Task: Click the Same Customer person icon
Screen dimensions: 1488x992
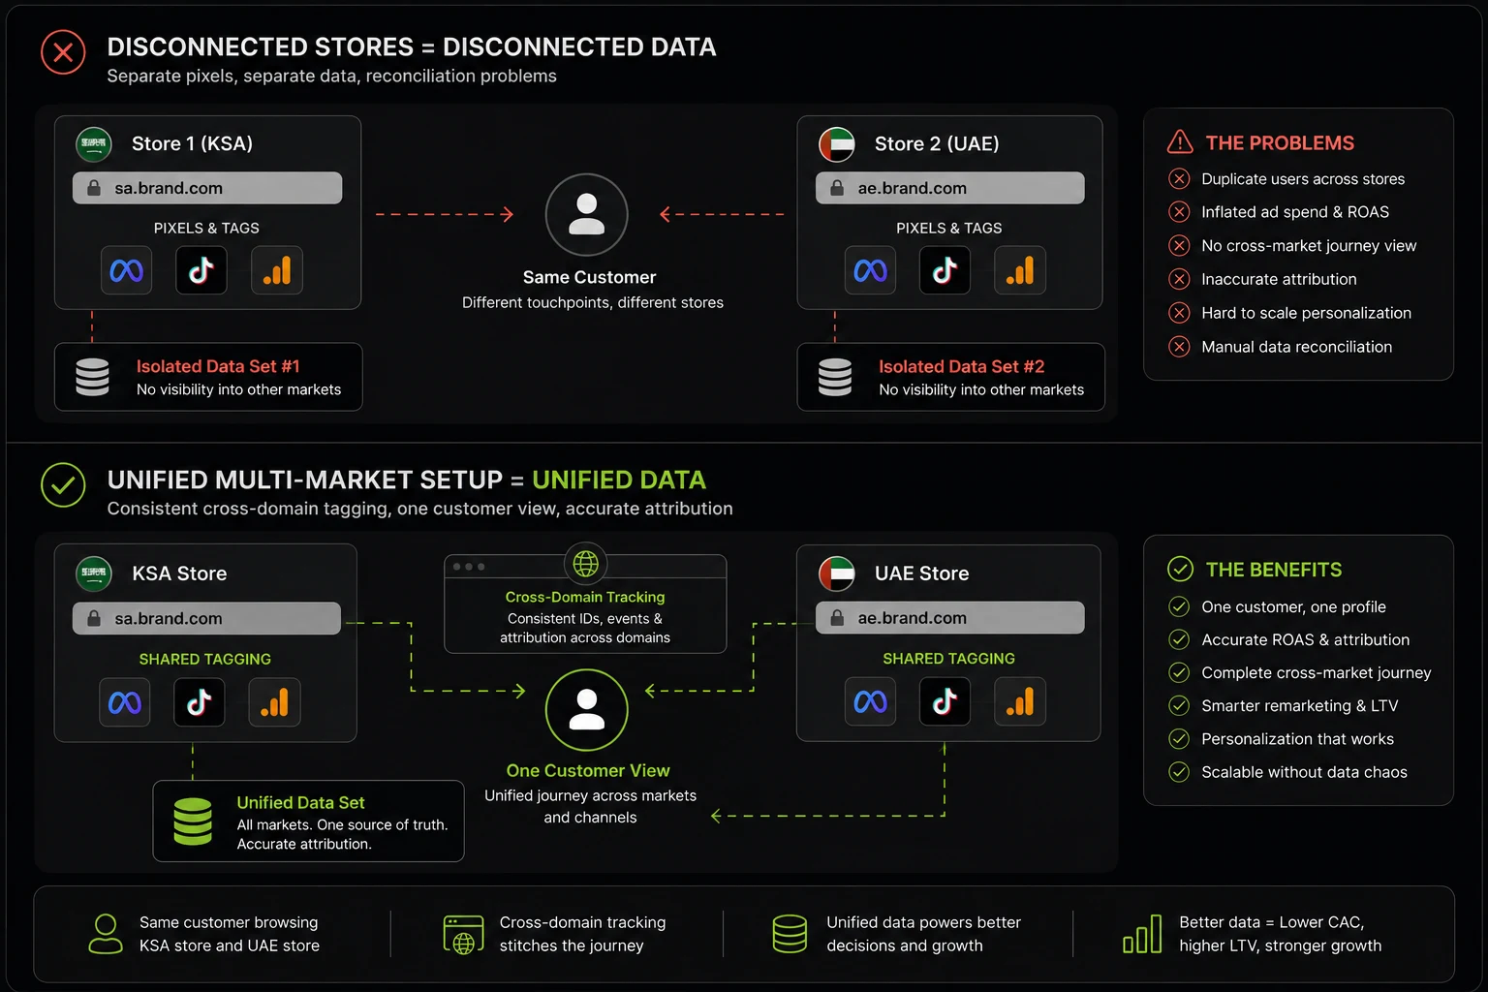Action: (x=587, y=214)
